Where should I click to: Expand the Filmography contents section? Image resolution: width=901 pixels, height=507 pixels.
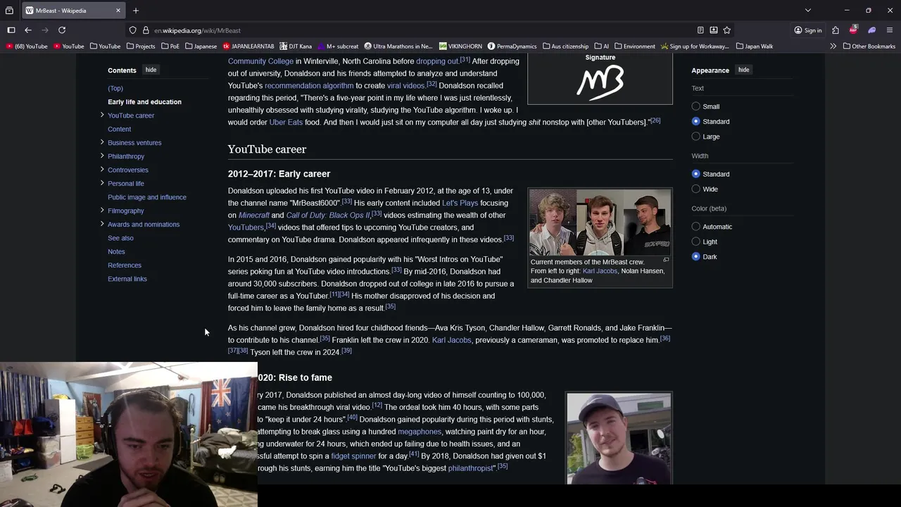pyautogui.click(x=102, y=210)
